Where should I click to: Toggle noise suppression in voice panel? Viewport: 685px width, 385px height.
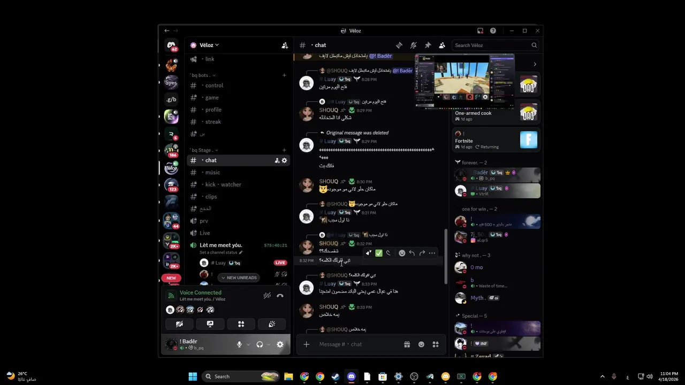[x=267, y=296]
